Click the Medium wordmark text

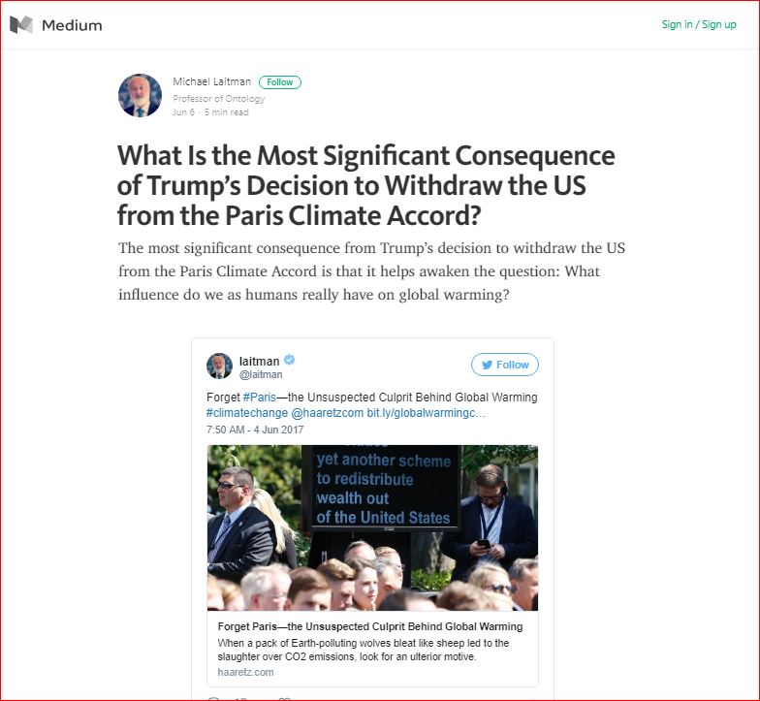click(x=72, y=25)
